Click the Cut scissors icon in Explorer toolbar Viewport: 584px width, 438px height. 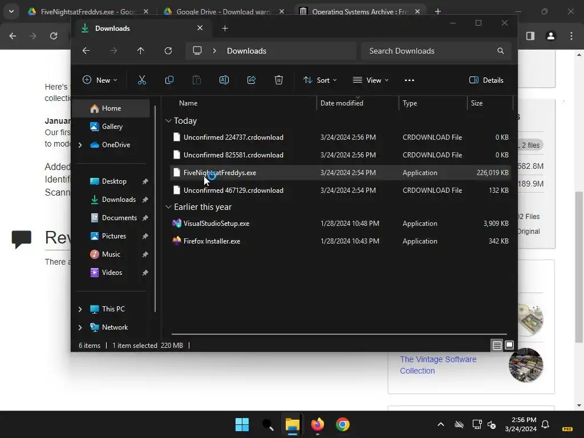[142, 80]
